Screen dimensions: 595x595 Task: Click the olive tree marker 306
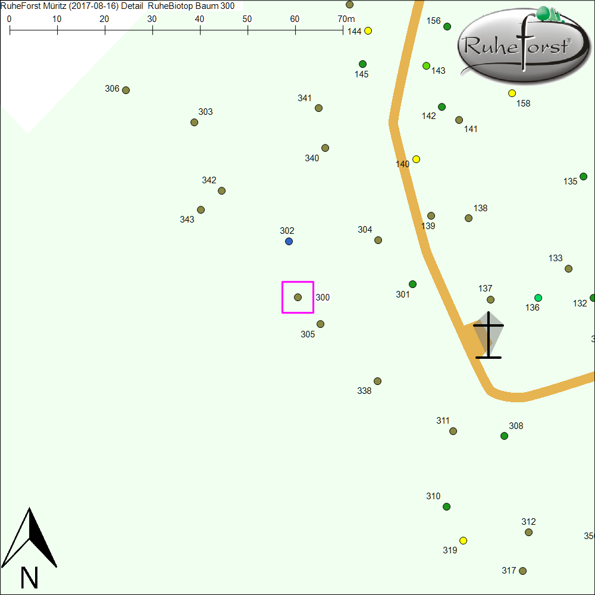click(126, 90)
